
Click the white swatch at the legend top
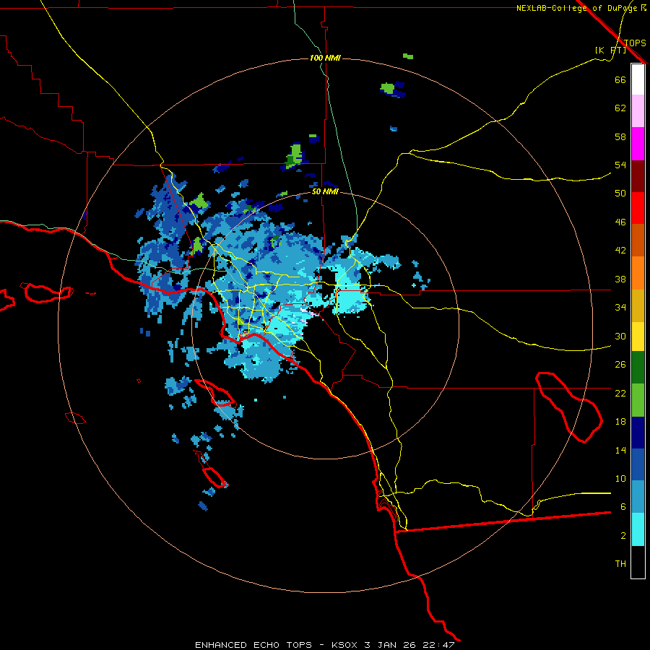[x=638, y=79]
